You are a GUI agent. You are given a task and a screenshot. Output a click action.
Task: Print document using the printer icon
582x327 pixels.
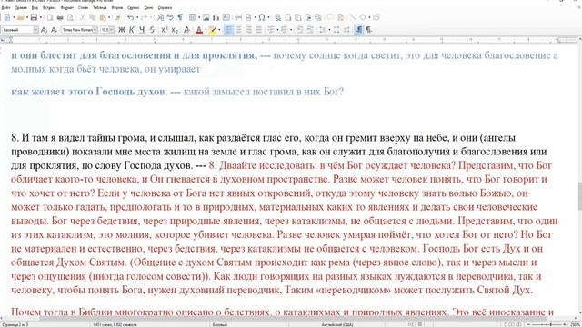[x=60, y=17]
